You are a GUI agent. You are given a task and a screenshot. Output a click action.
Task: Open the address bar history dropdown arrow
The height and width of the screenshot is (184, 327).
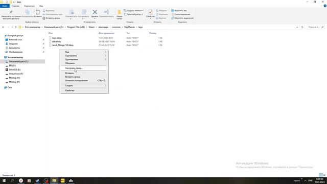[297, 27]
